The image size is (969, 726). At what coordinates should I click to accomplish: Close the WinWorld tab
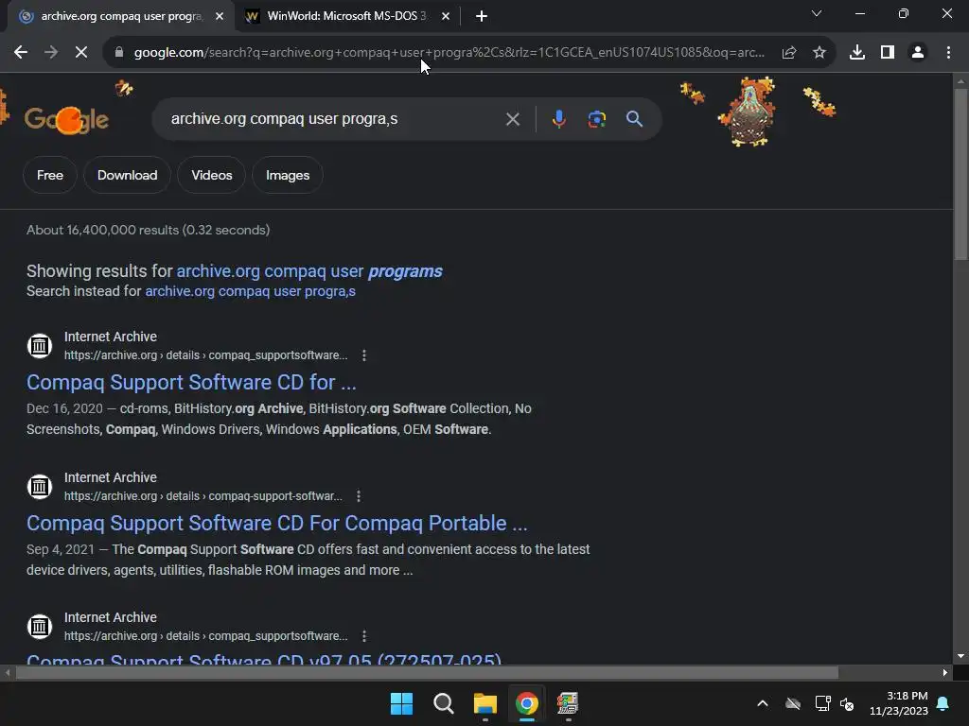[x=446, y=17]
